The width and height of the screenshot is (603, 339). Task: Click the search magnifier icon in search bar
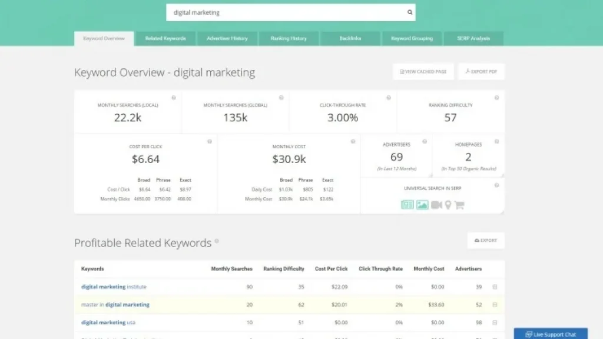point(410,12)
